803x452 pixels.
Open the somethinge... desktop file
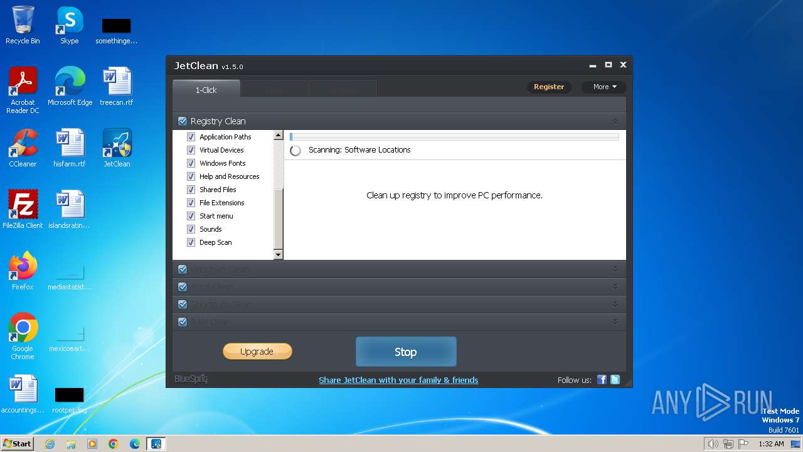pos(117,30)
